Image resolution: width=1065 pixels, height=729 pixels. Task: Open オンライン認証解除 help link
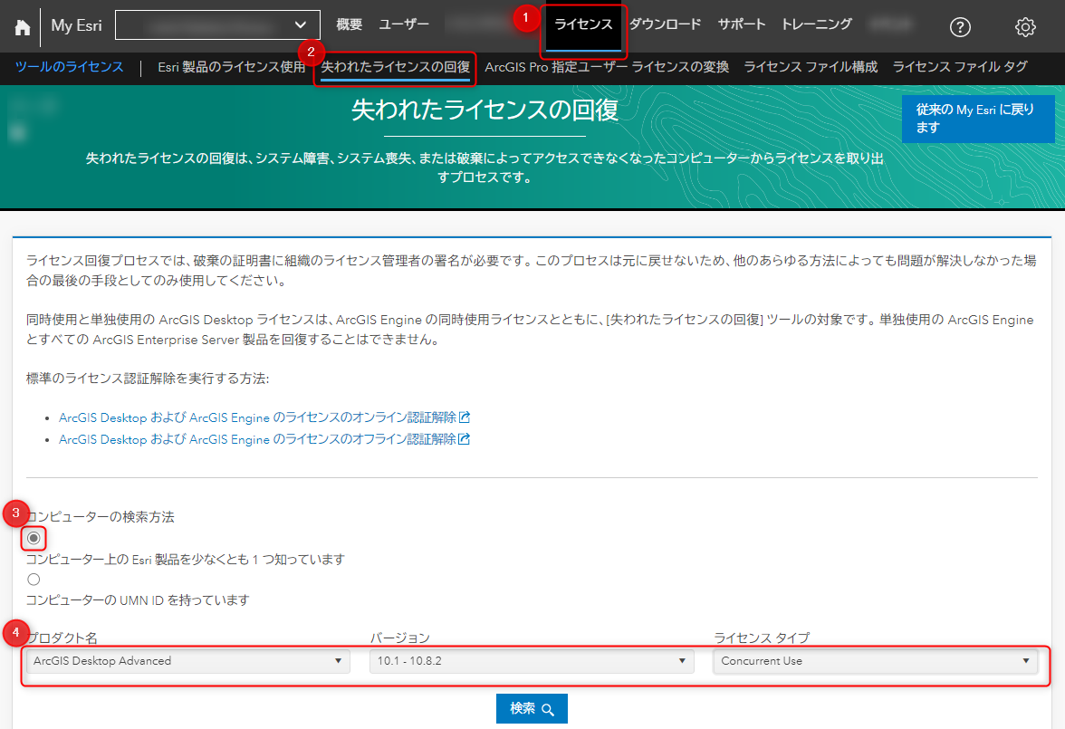264,417
